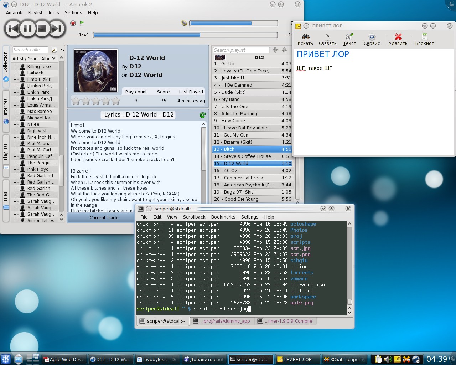Expand the collection toolbar overflow chevron

click(63, 50)
